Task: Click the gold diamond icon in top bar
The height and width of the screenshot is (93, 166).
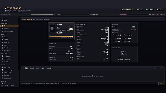Action: tap(122, 10)
